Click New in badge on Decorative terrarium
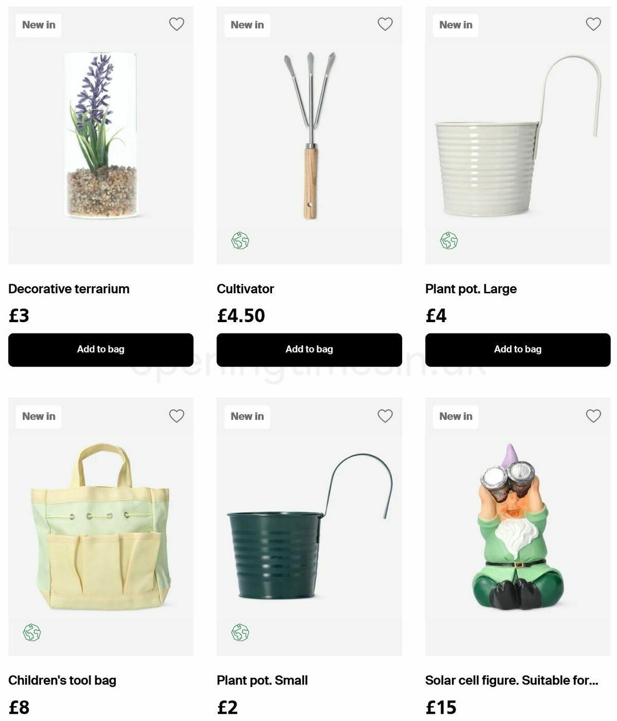 [39, 25]
